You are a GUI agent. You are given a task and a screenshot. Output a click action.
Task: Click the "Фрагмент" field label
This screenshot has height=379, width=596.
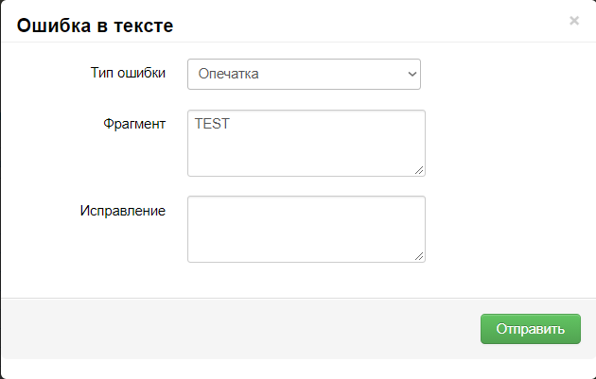tap(134, 124)
